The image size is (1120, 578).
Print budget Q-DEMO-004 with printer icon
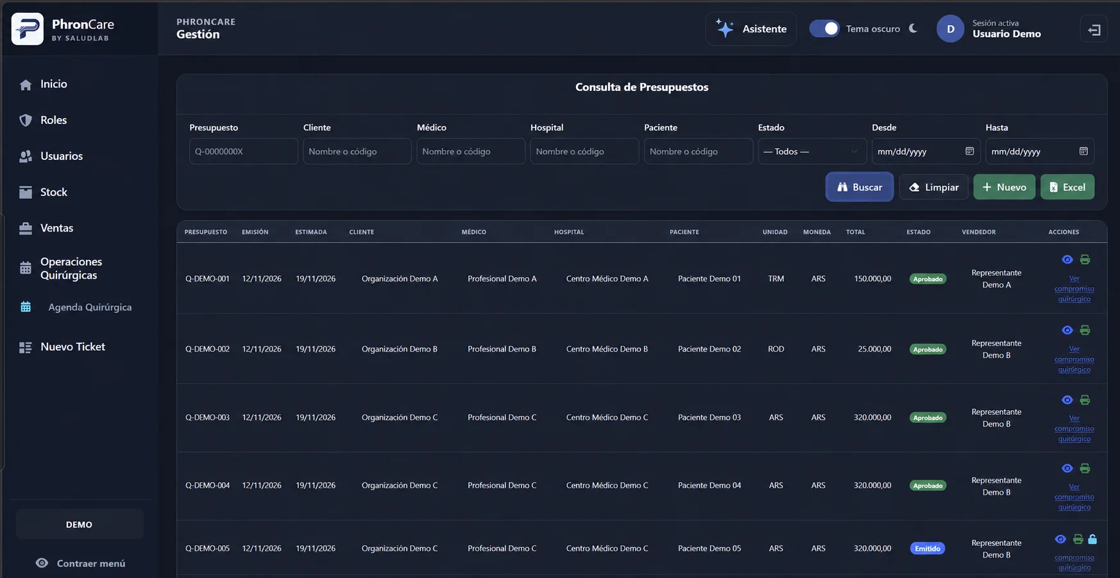1085,469
